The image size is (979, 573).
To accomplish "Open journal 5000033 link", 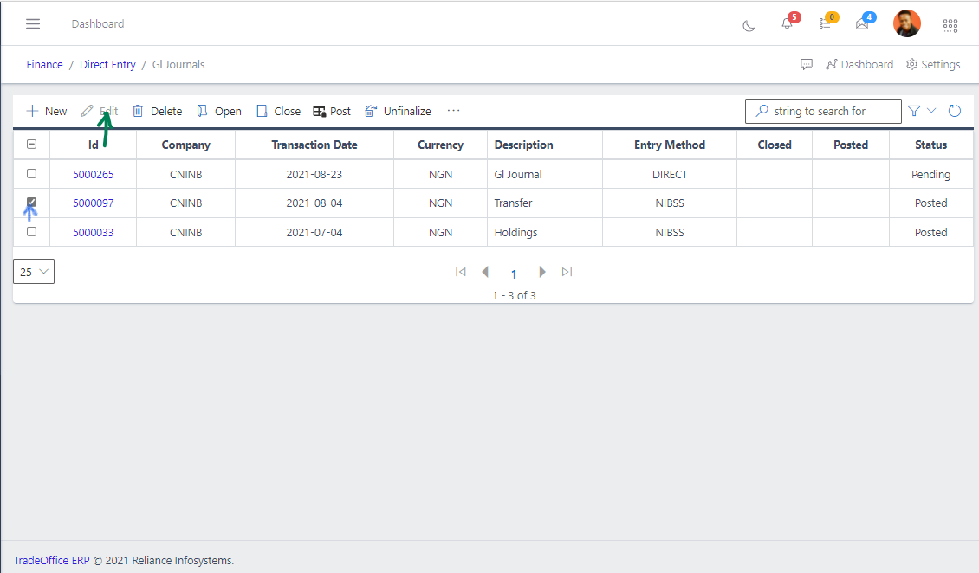I will tap(93, 233).
